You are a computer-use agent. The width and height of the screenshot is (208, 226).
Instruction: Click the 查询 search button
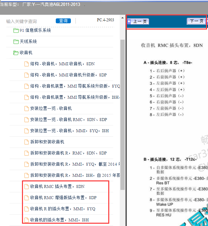pos(63,21)
